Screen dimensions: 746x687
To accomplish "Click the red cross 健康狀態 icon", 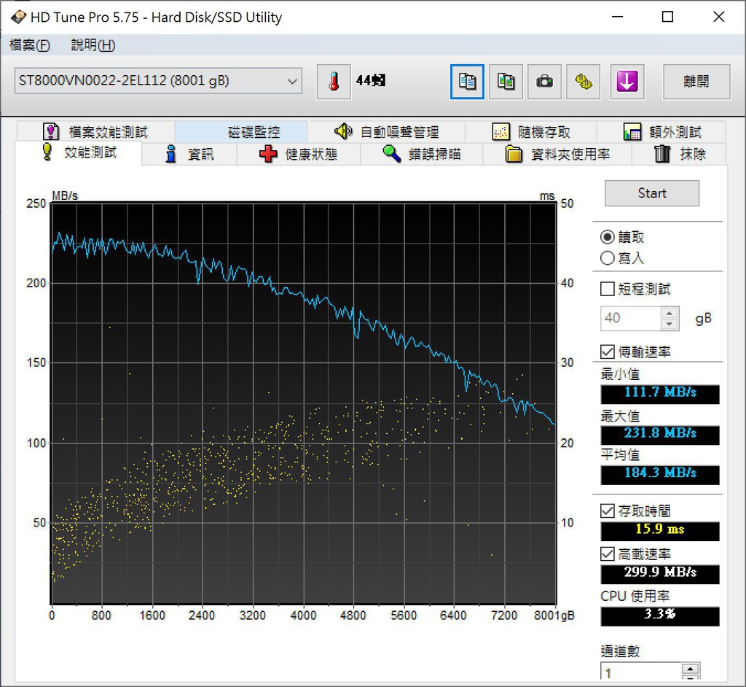I will point(268,154).
